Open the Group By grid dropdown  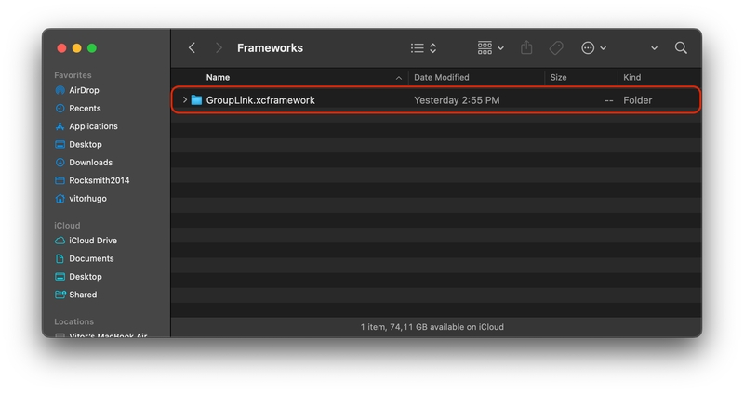tap(490, 48)
